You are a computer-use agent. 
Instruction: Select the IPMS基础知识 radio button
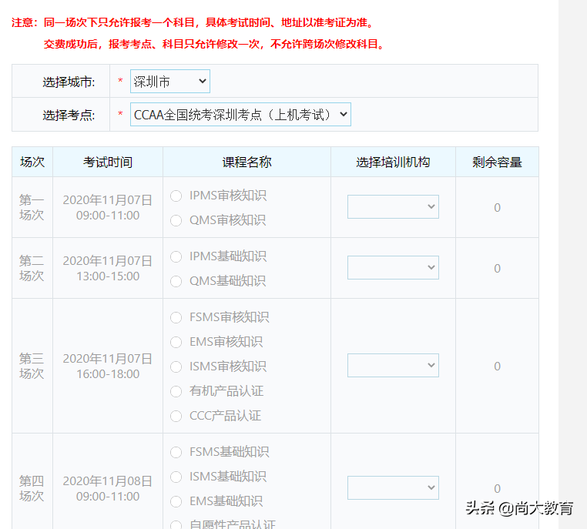pos(176,256)
